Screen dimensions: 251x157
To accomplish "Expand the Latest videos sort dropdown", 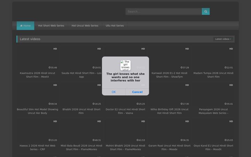I will coord(223,39).
